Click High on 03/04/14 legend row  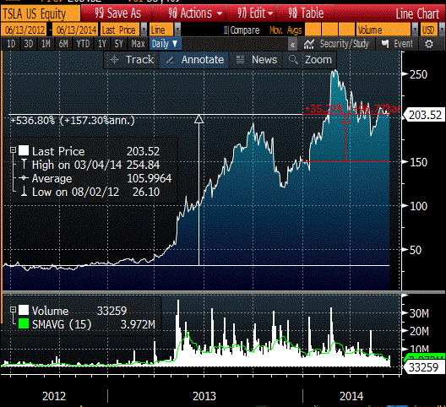(x=90, y=165)
